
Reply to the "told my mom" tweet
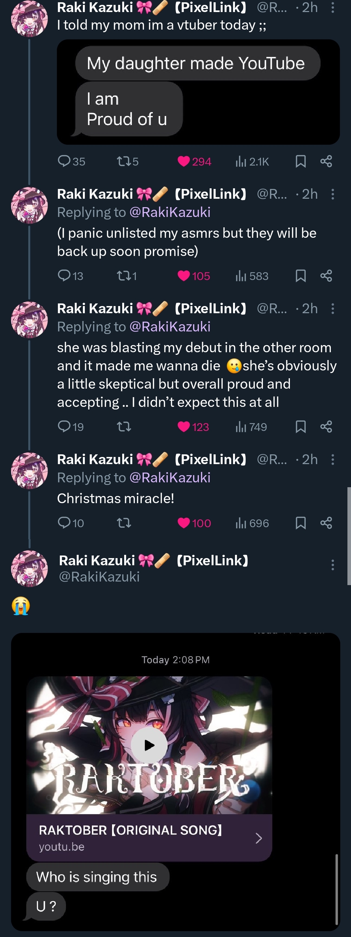pyautogui.click(x=64, y=161)
